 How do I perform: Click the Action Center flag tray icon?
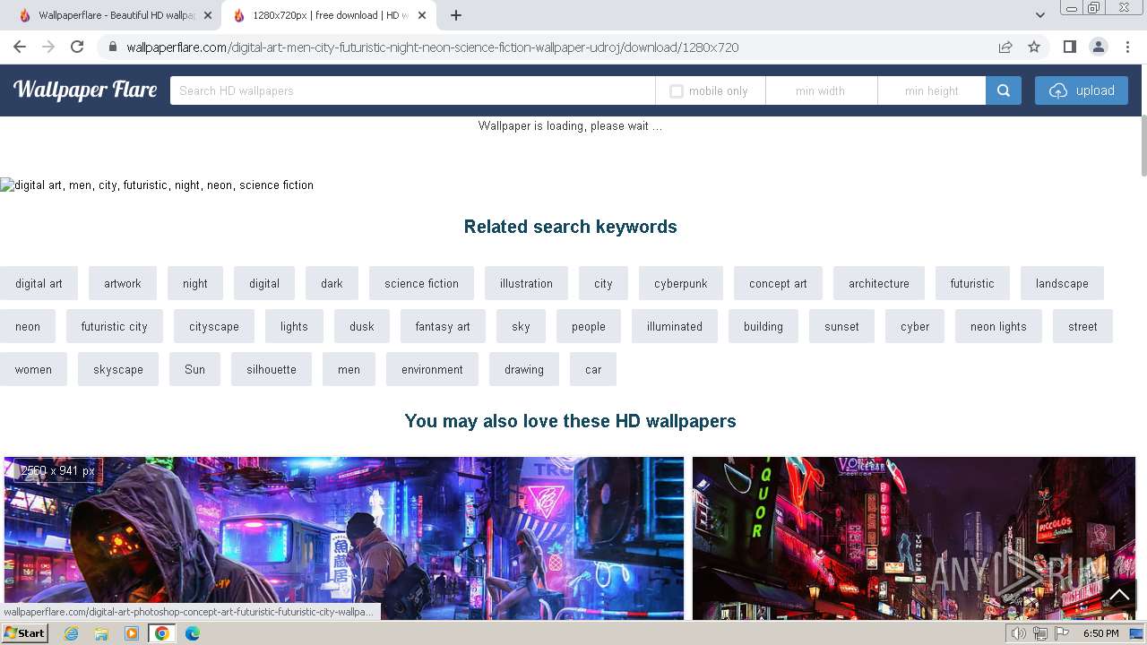point(1062,633)
